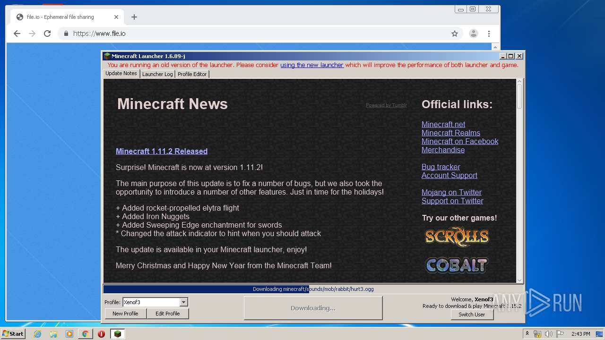Switch to the Update Notes tab
This screenshot has height=340, width=605.
(121, 74)
